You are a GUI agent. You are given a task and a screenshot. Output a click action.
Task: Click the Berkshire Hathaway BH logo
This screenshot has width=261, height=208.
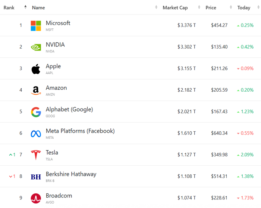(x=36, y=177)
